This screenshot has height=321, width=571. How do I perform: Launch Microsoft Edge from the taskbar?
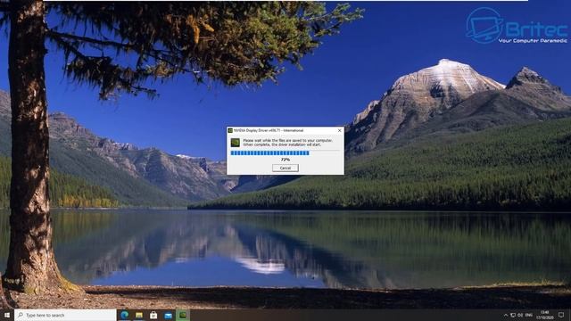[x=125, y=315]
